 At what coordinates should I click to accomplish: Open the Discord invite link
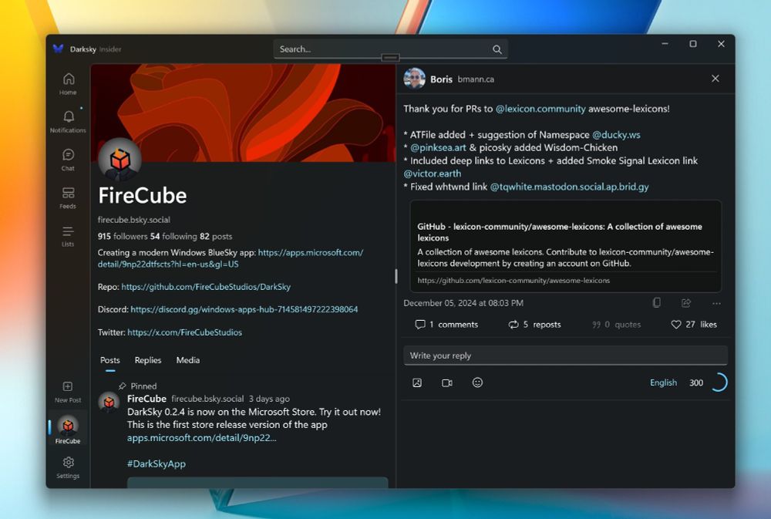(x=244, y=309)
